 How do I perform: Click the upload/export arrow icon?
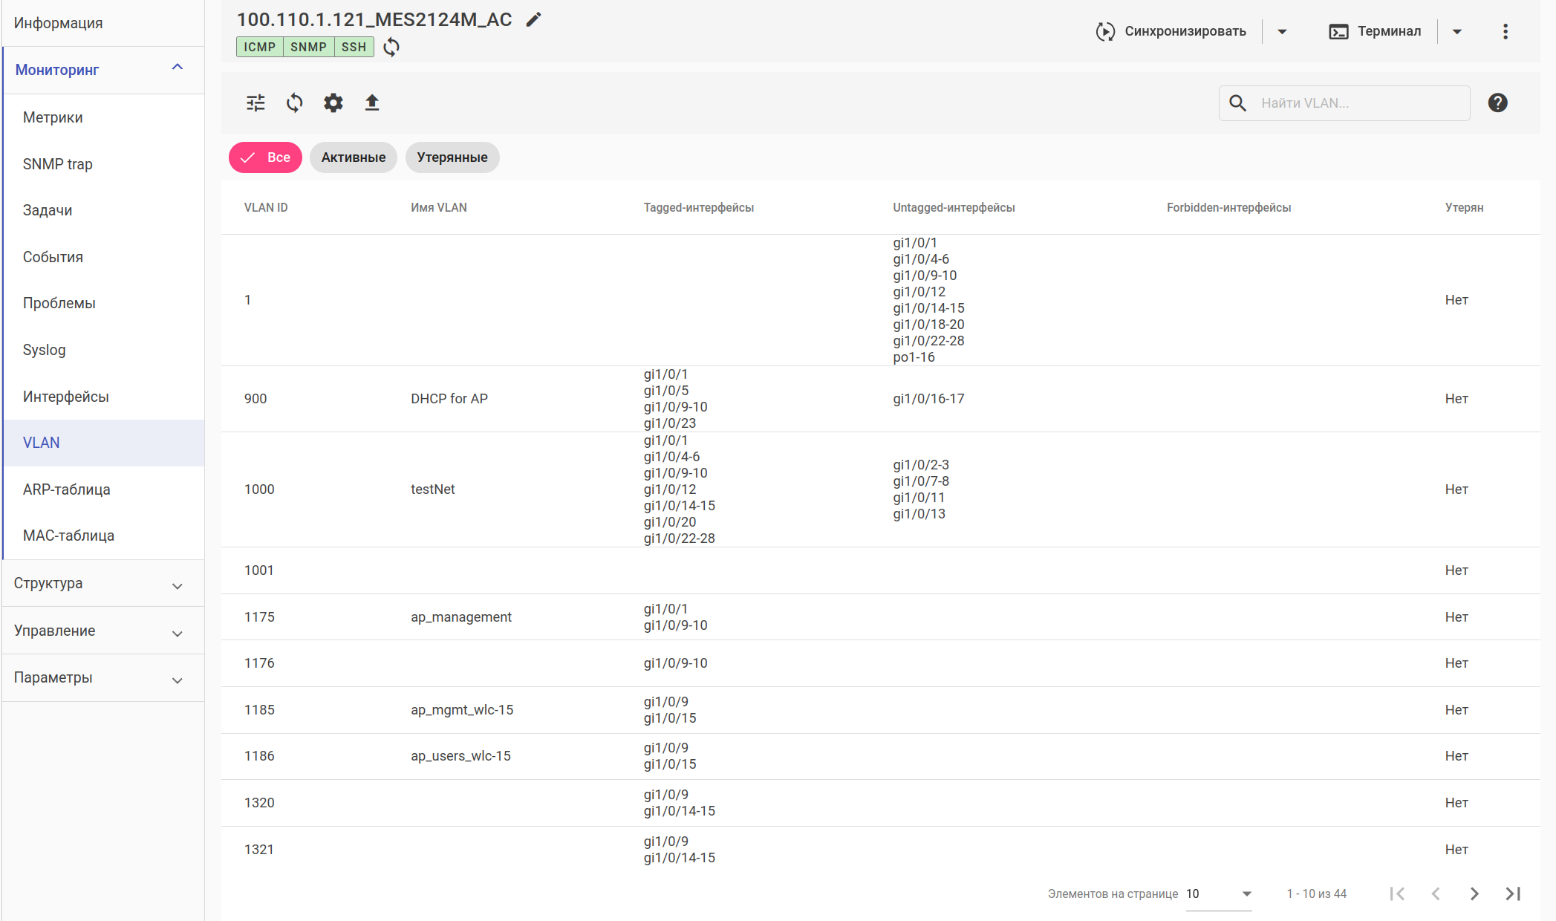pyautogui.click(x=372, y=102)
